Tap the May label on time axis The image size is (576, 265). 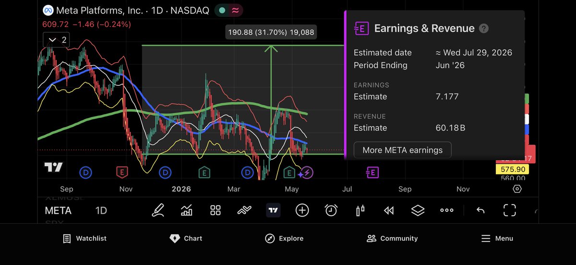tap(292, 189)
